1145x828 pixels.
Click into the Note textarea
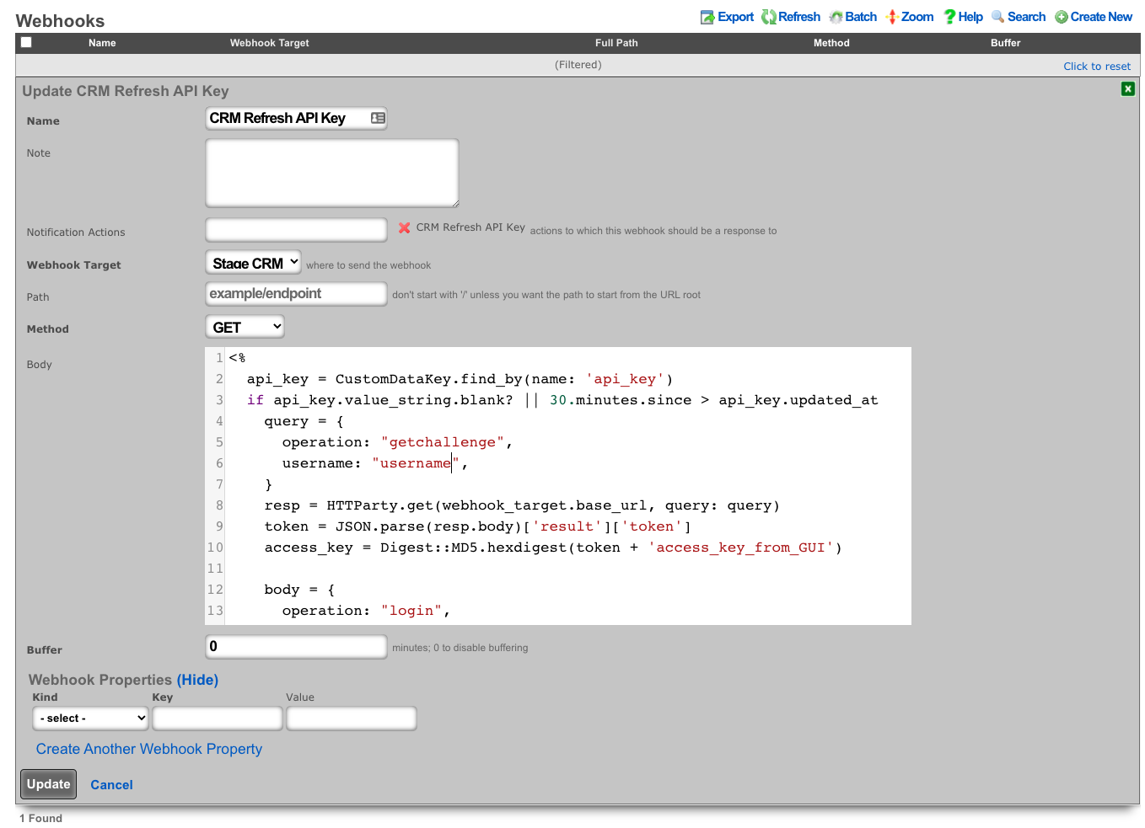(x=332, y=173)
